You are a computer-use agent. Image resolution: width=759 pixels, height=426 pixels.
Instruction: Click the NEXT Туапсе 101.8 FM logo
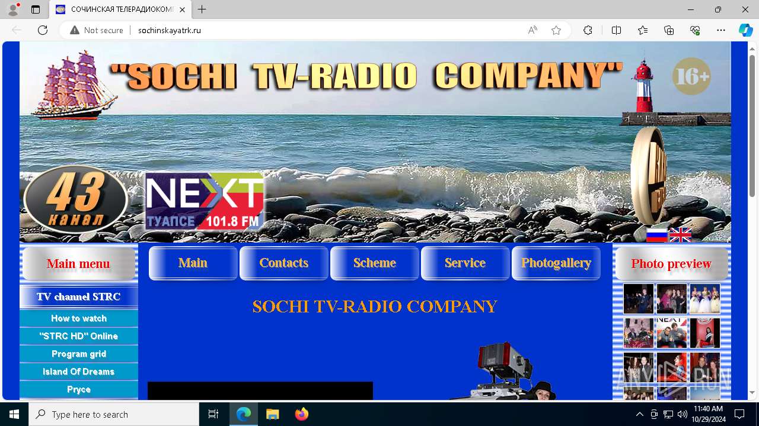pyautogui.click(x=205, y=201)
